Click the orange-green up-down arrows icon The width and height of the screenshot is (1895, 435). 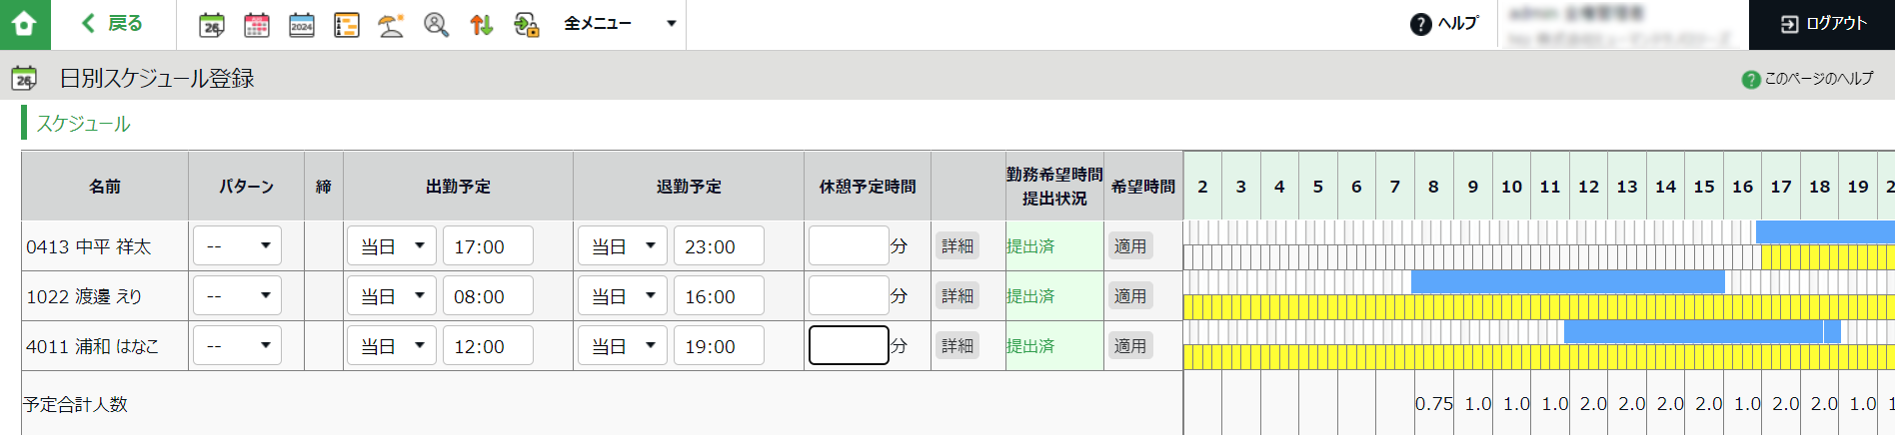pos(481,25)
